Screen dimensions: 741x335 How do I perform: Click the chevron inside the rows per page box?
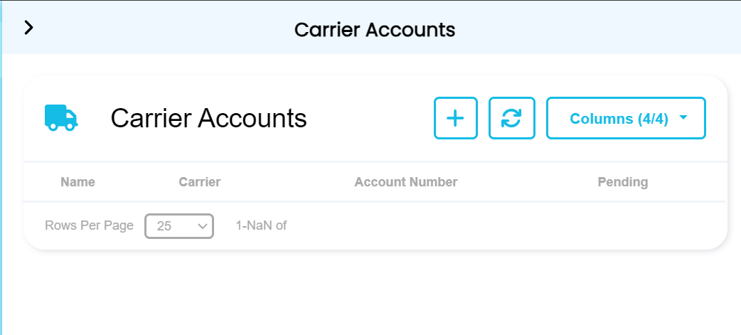pos(202,226)
